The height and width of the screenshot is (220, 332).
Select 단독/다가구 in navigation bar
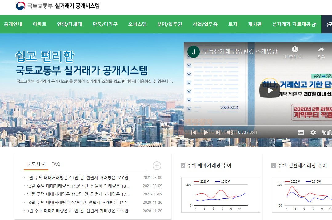105,24
